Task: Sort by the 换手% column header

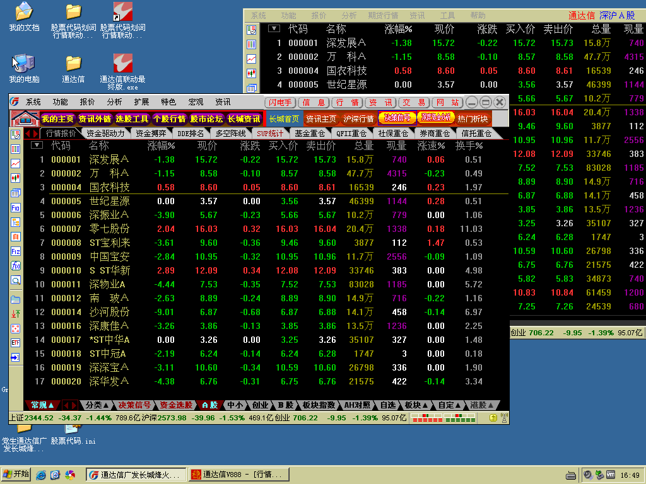Action: [469, 146]
